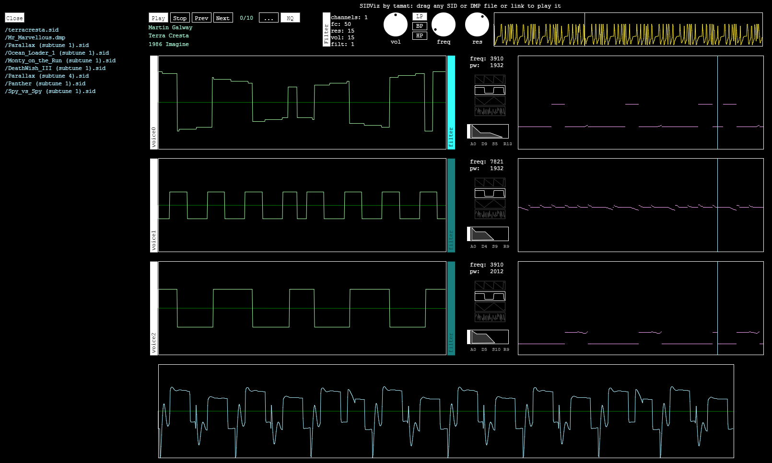Select pulse waveform icon for voice1
772x463 pixels.
[x=490, y=193]
